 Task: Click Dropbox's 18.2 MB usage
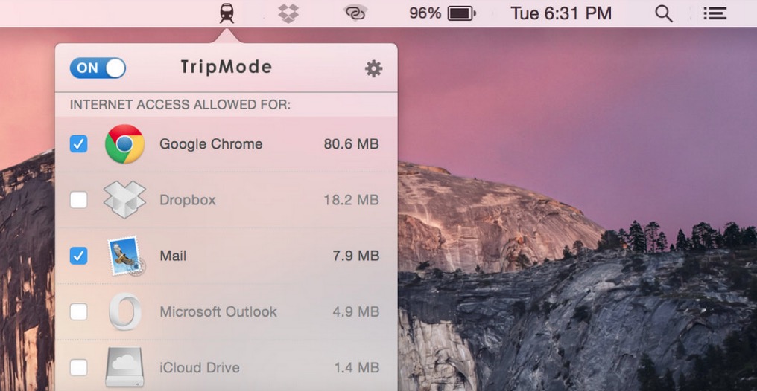coord(352,200)
